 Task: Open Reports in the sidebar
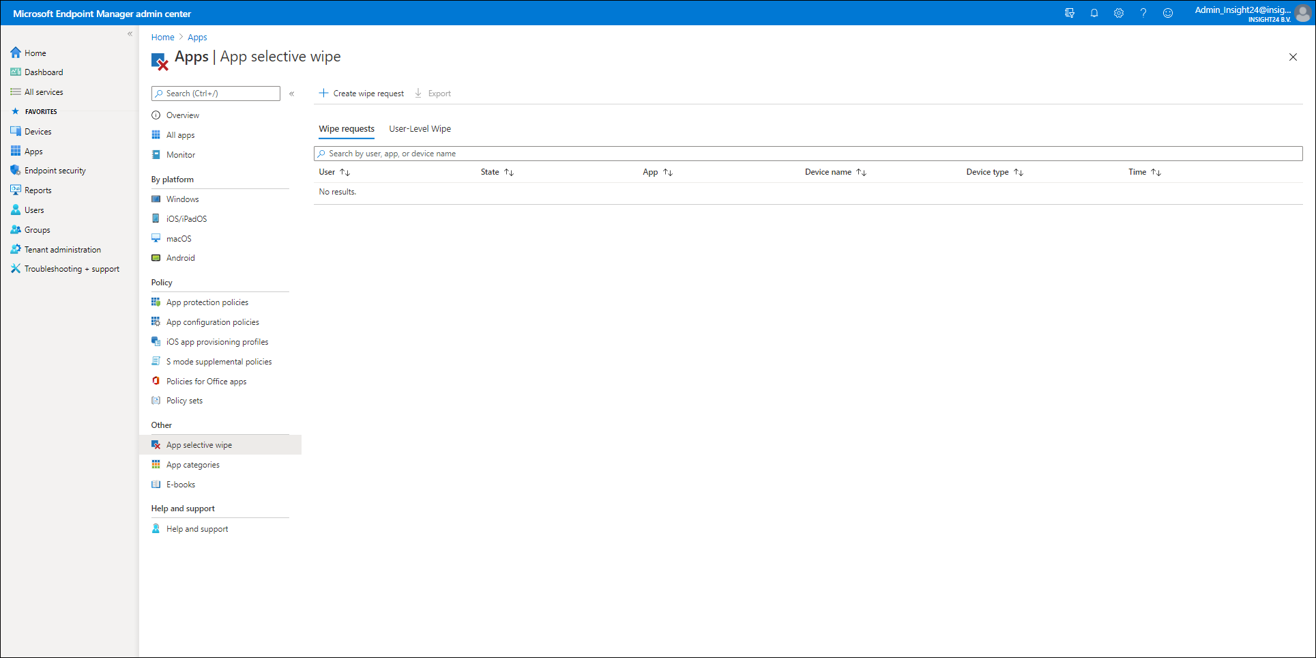[38, 190]
